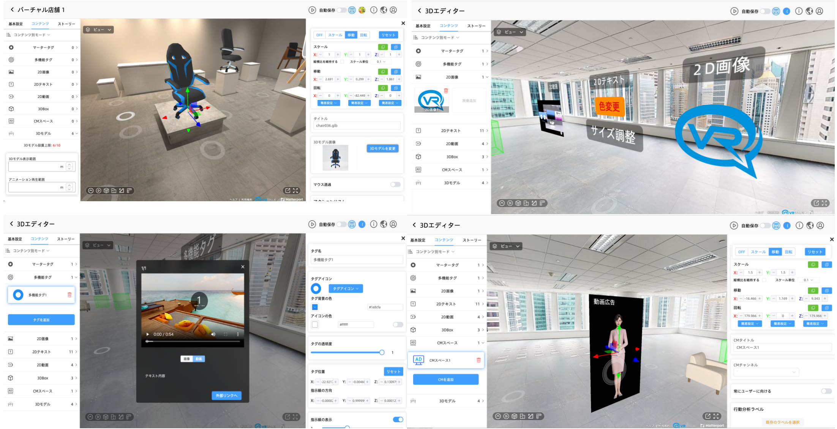This screenshot has width=837, height=429.
Task: Mute the video via its speaker icon
Action: click(213, 334)
